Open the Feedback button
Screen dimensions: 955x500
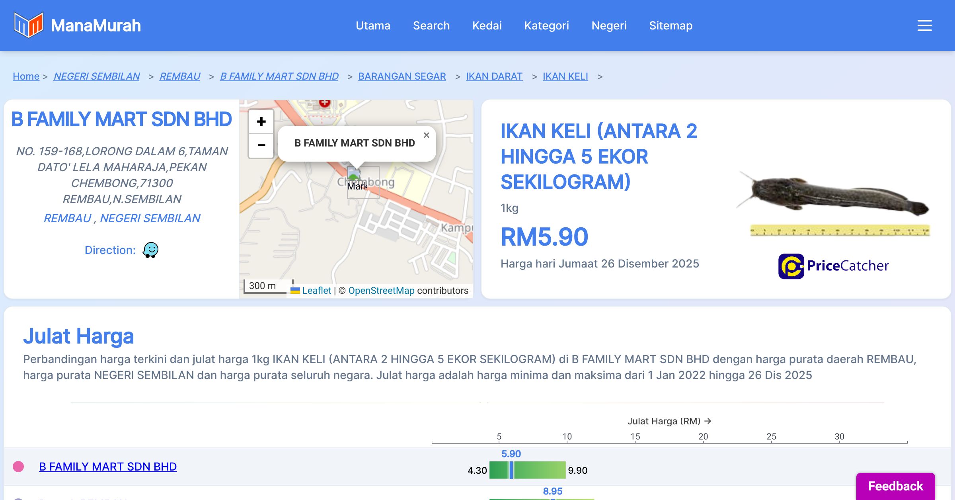(895, 486)
